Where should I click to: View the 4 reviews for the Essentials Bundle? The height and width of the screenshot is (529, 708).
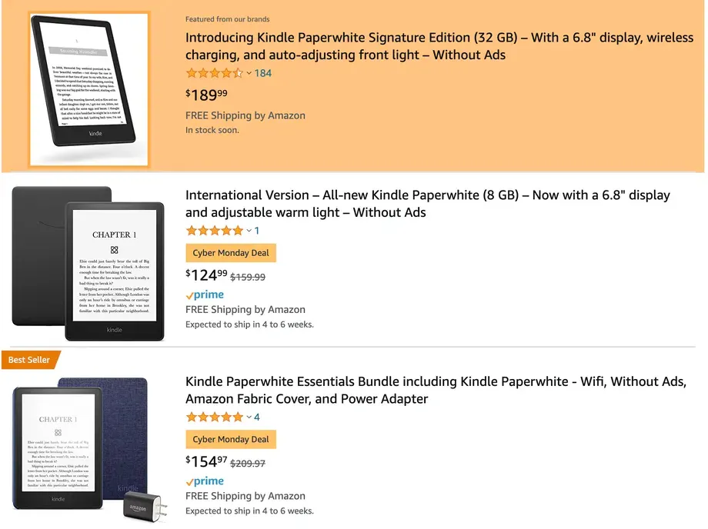click(x=257, y=418)
